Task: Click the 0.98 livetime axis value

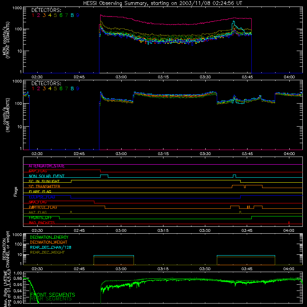Action: (x=18, y=279)
